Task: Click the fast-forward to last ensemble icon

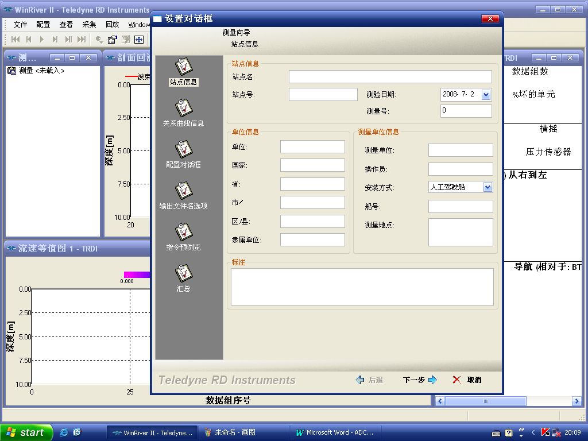Action: pos(83,39)
